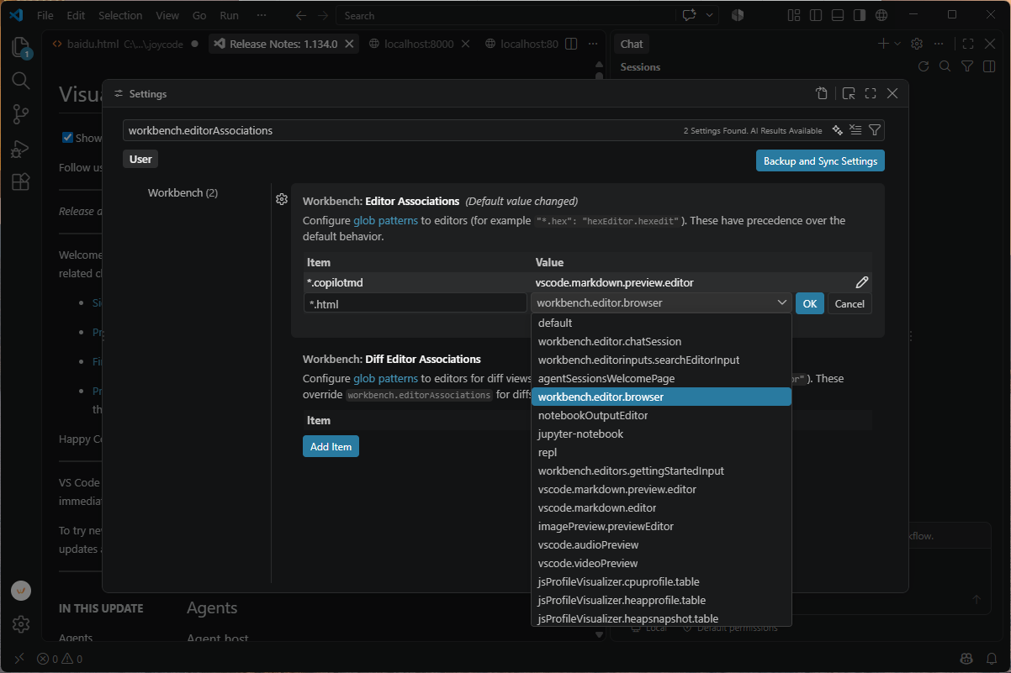The image size is (1011, 673).
Task: Choose vscode.markdown.preview.editor in dropdown list
Action: tap(661, 489)
